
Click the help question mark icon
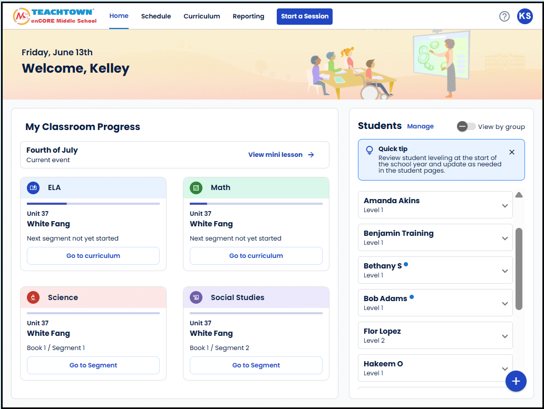[x=504, y=16]
